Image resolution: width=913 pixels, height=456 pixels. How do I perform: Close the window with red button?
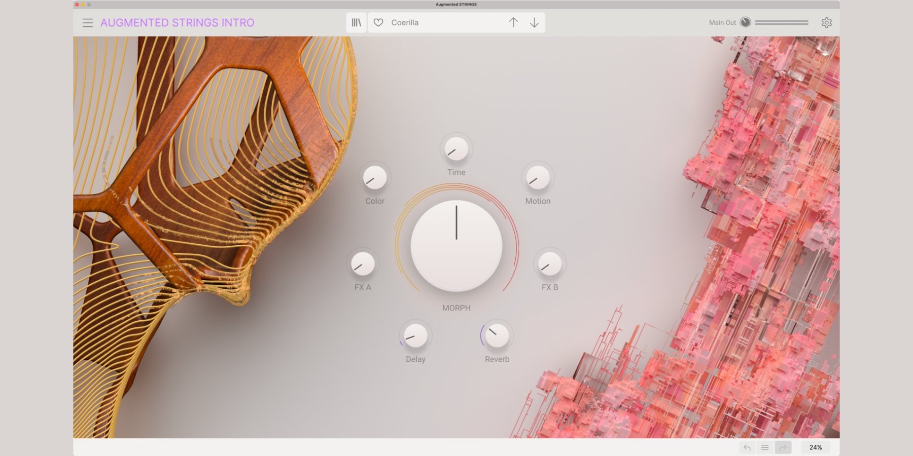click(77, 5)
